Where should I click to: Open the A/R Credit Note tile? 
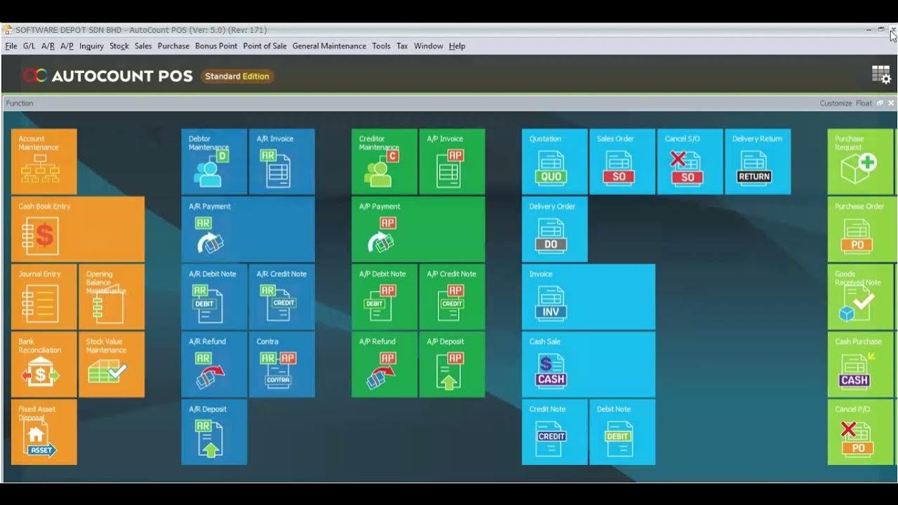[282, 297]
